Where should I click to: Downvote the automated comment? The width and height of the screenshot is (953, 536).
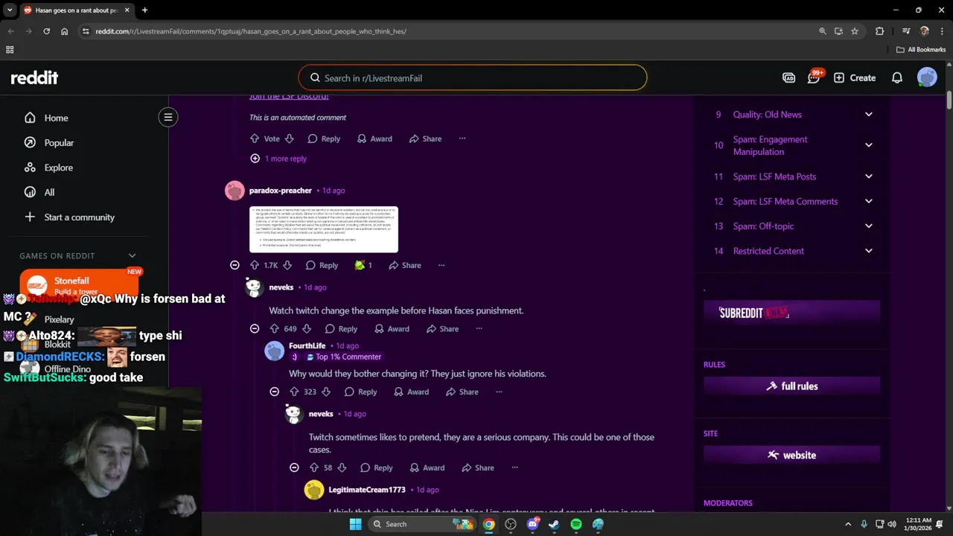pos(289,138)
